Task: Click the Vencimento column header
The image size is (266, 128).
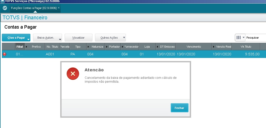Action: point(194,47)
